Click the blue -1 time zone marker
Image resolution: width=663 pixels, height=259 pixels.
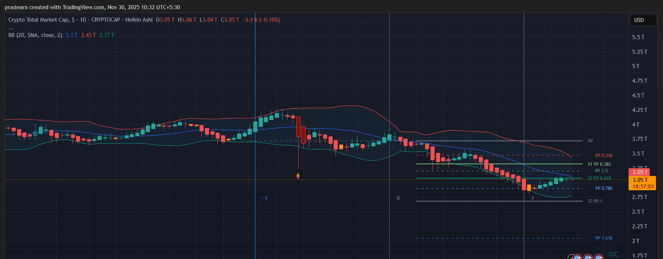tap(265, 198)
